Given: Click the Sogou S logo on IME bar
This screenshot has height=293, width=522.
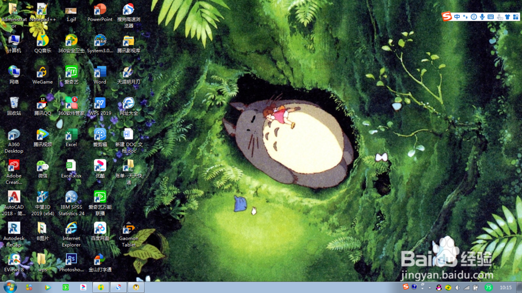Looking at the screenshot, I should (x=447, y=16).
